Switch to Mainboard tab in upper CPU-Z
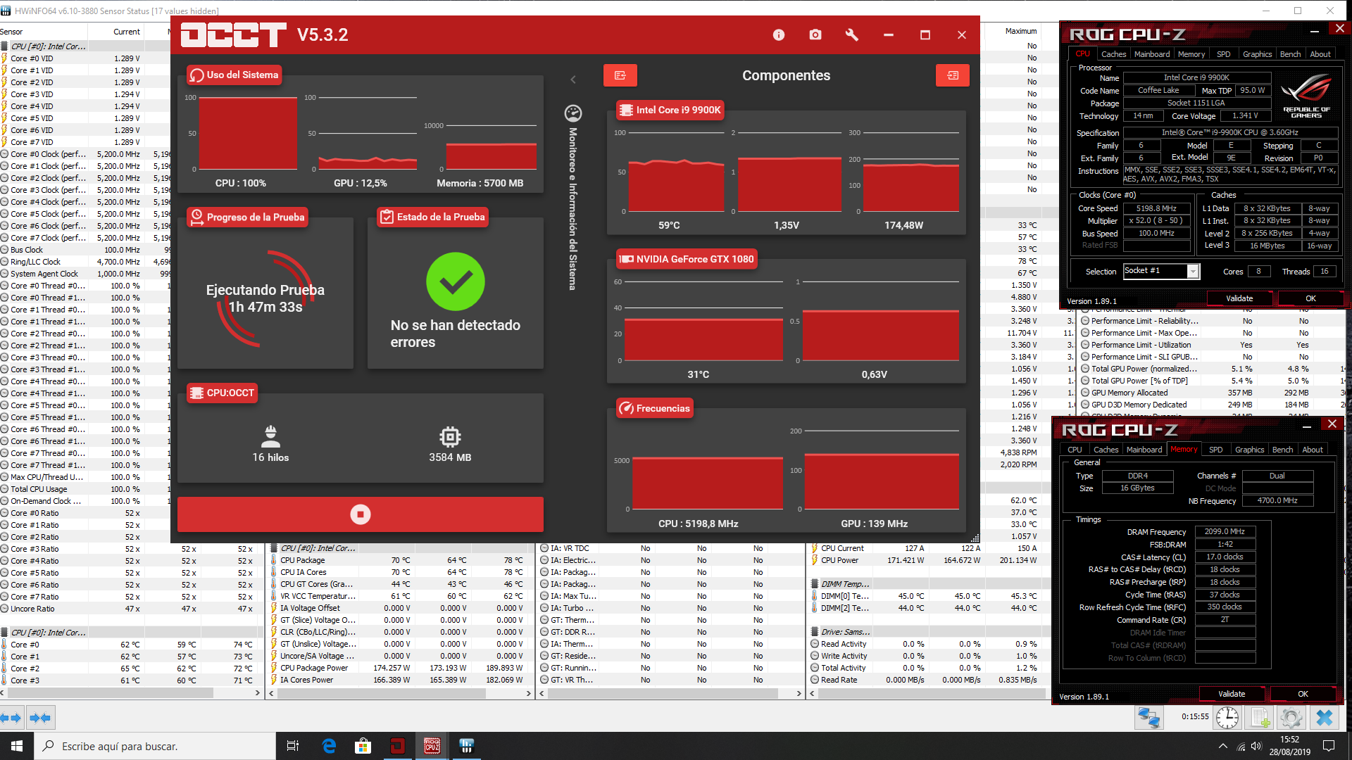The width and height of the screenshot is (1352, 760). pos(1151,54)
